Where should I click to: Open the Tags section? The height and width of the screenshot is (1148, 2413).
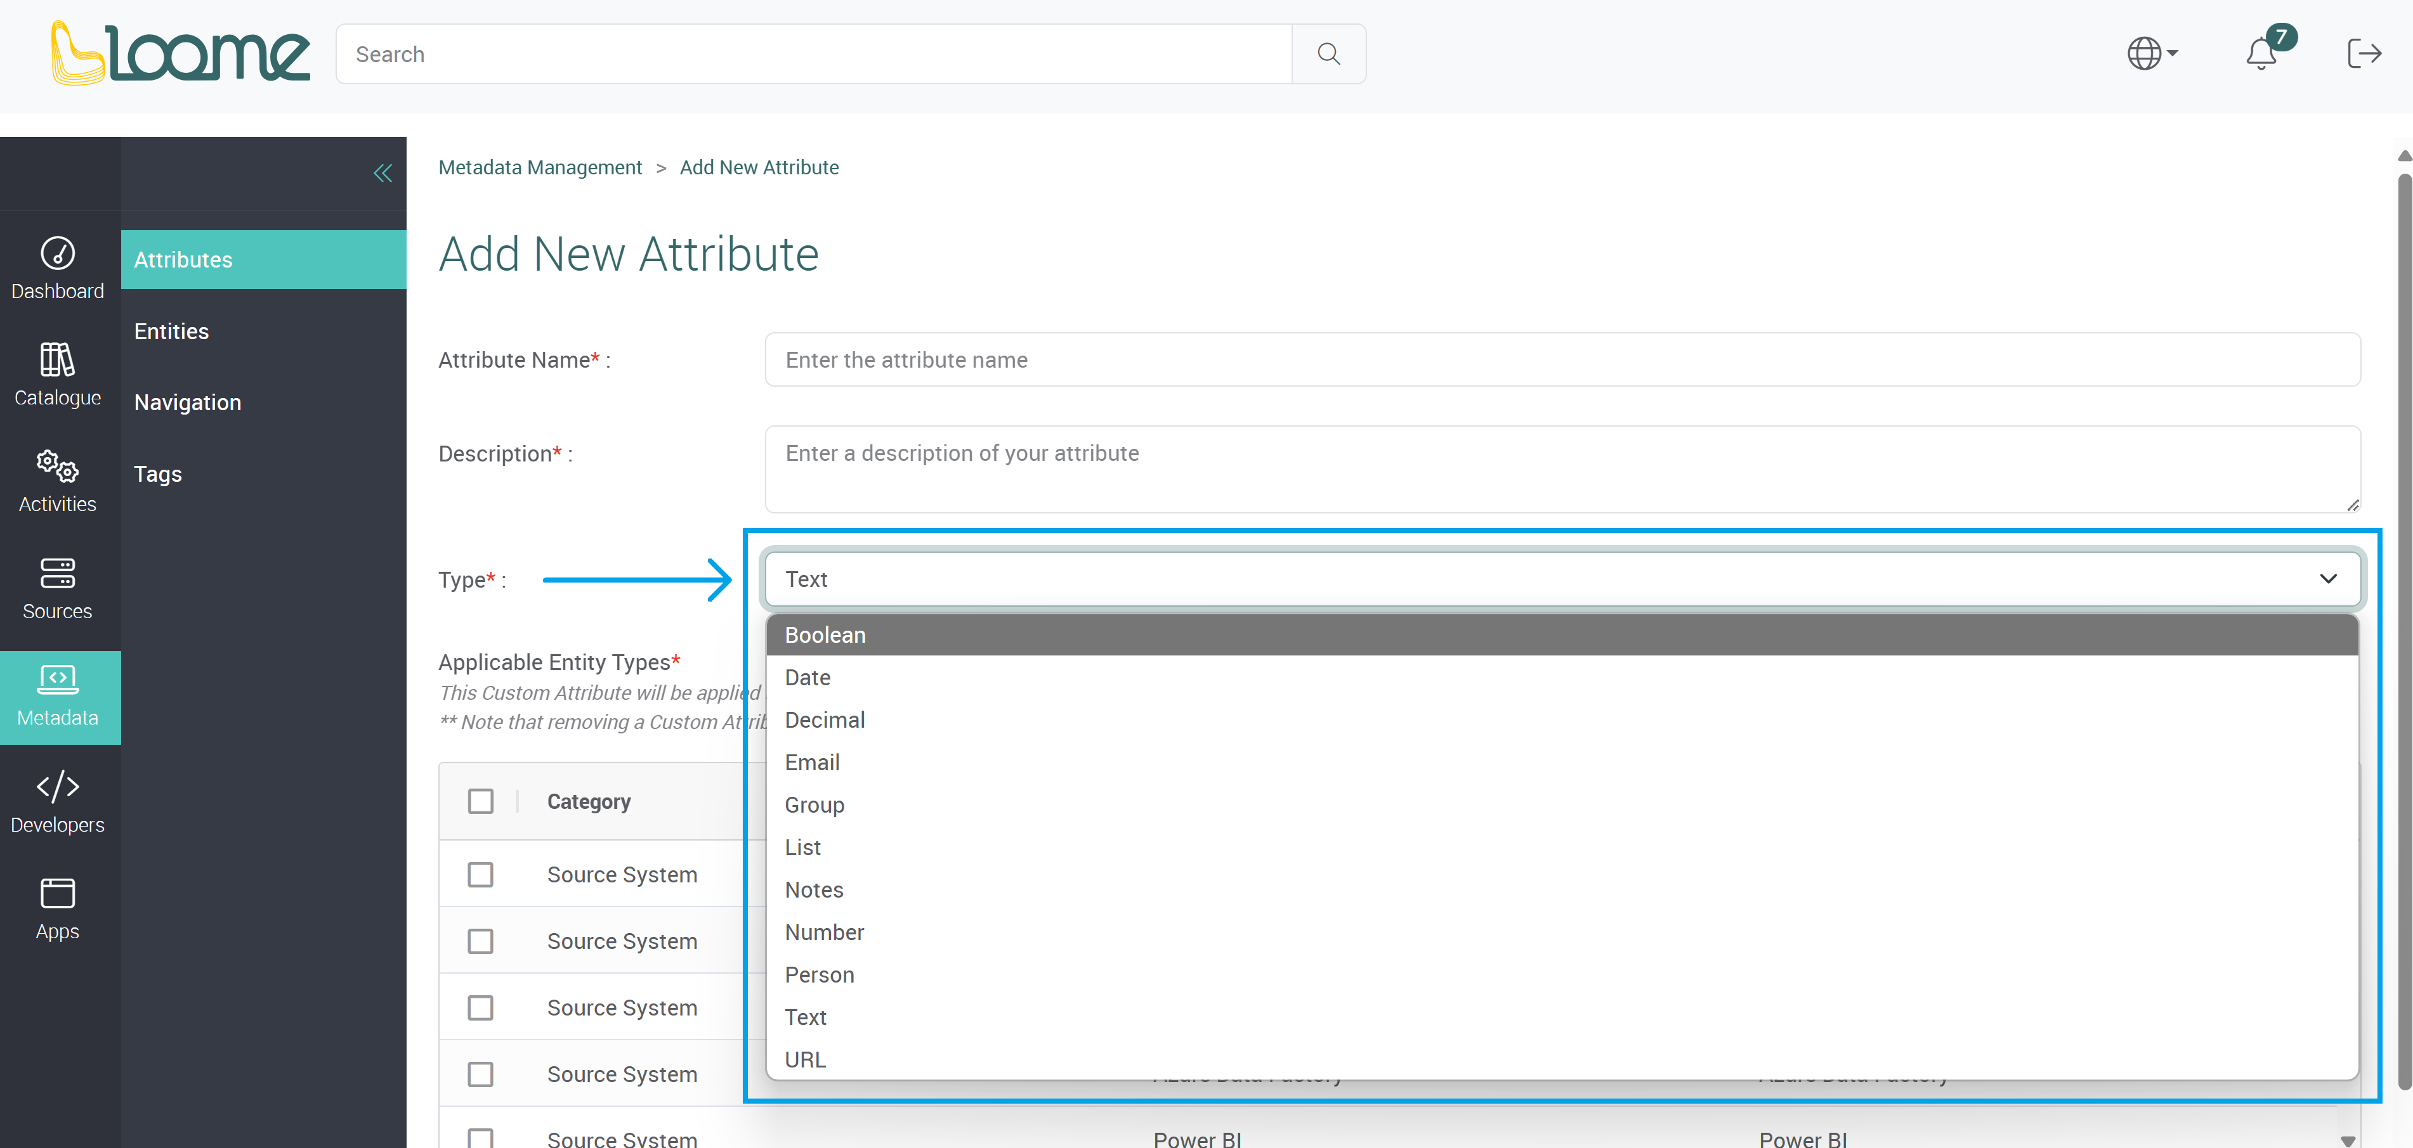[x=157, y=474]
